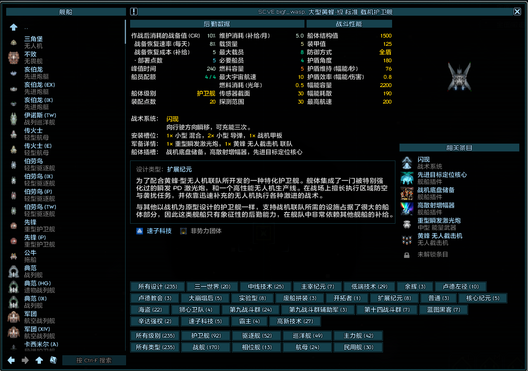The image size is (528, 371).
Task: Open the 速子科技 faction link
Action: (159, 231)
